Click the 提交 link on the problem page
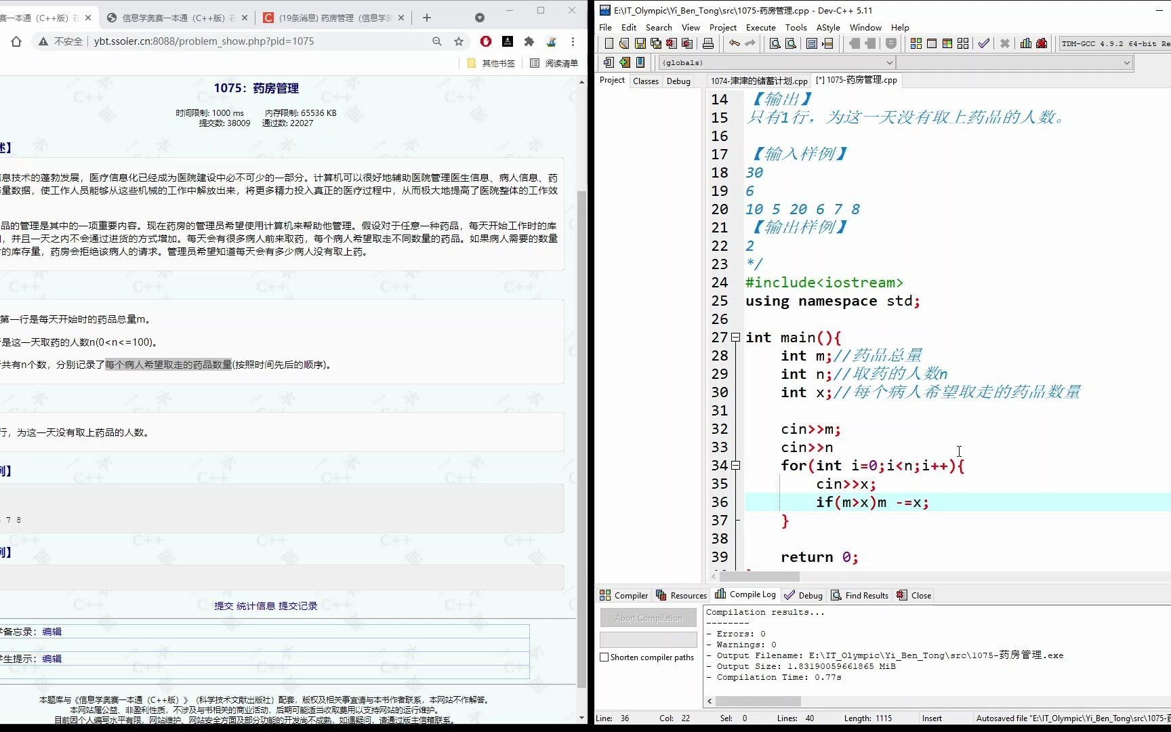 click(224, 606)
